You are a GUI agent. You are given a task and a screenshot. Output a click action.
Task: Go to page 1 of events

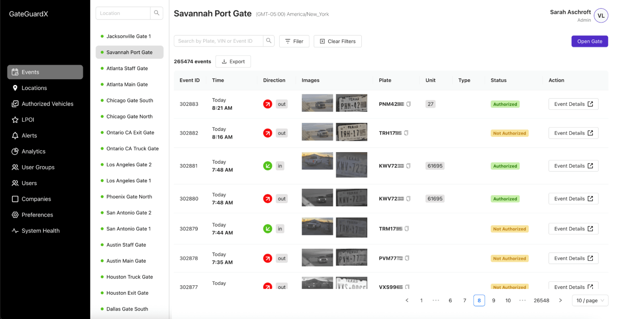pos(421,300)
